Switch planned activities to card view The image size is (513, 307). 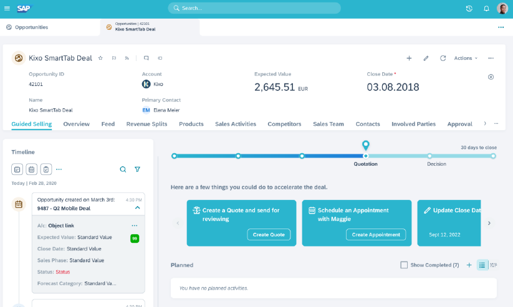[x=494, y=265]
